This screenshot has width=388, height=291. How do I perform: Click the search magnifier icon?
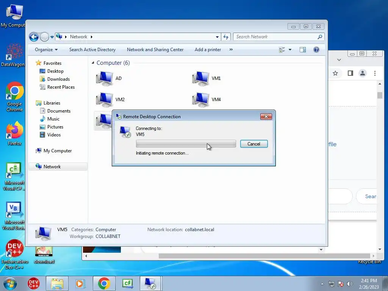(320, 37)
